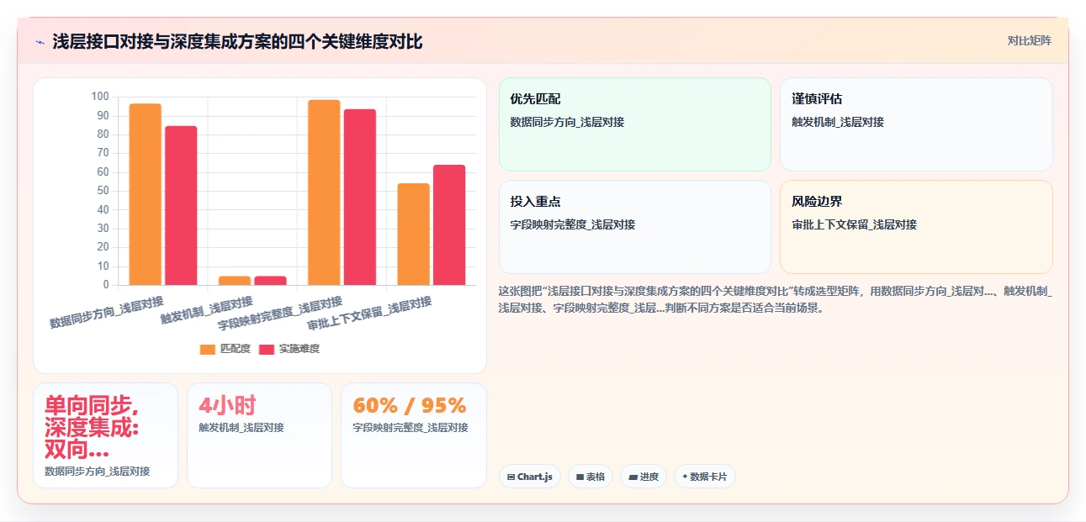Toggle the 匹配度 legend orange swatch

click(x=207, y=349)
